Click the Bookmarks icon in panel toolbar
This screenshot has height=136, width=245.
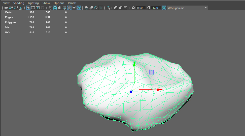click(20, 8)
